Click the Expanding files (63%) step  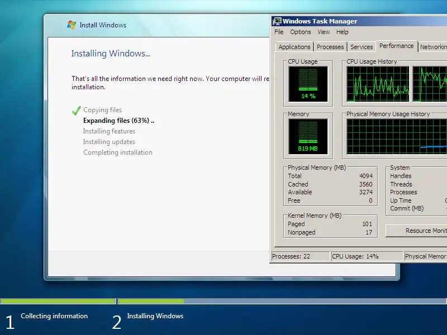[118, 121]
